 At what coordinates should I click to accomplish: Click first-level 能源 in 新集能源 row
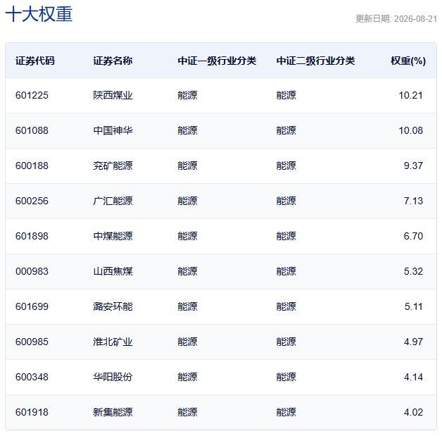click(187, 413)
